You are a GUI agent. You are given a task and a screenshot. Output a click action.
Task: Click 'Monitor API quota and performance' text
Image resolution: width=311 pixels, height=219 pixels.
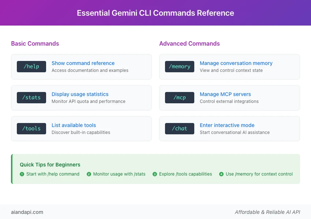[x=89, y=101]
